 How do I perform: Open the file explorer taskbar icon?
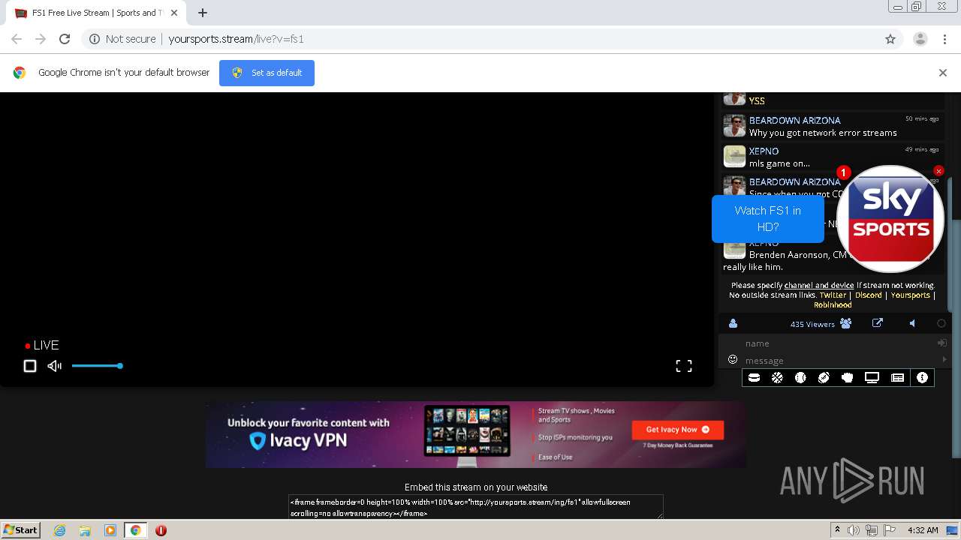(x=85, y=530)
